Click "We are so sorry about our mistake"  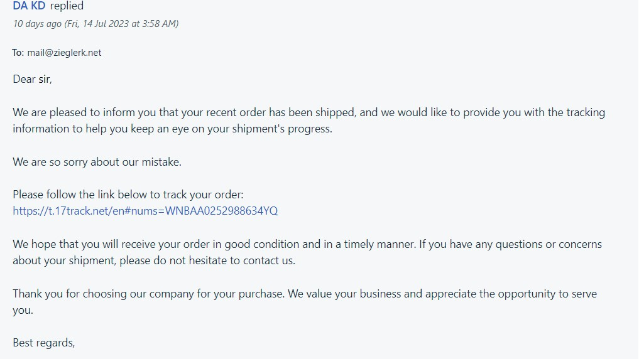[97, 162]
